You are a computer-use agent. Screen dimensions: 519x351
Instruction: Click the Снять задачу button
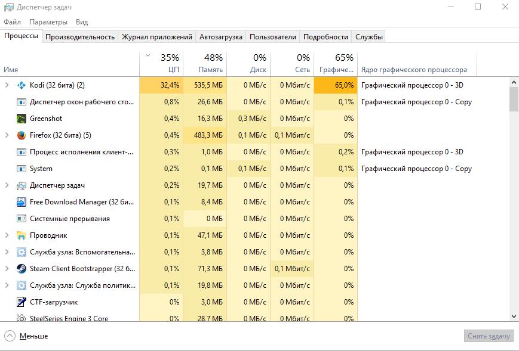point(489,336)
